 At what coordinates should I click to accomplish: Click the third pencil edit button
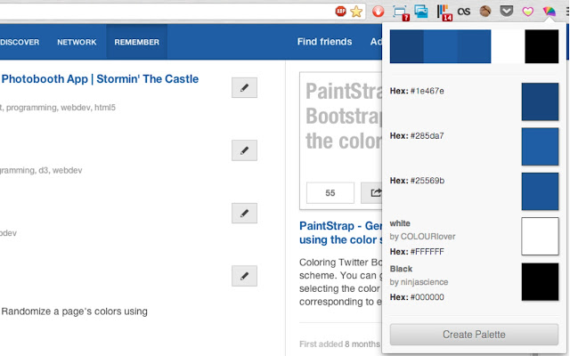pyautogui.click(x=244, y=214)
